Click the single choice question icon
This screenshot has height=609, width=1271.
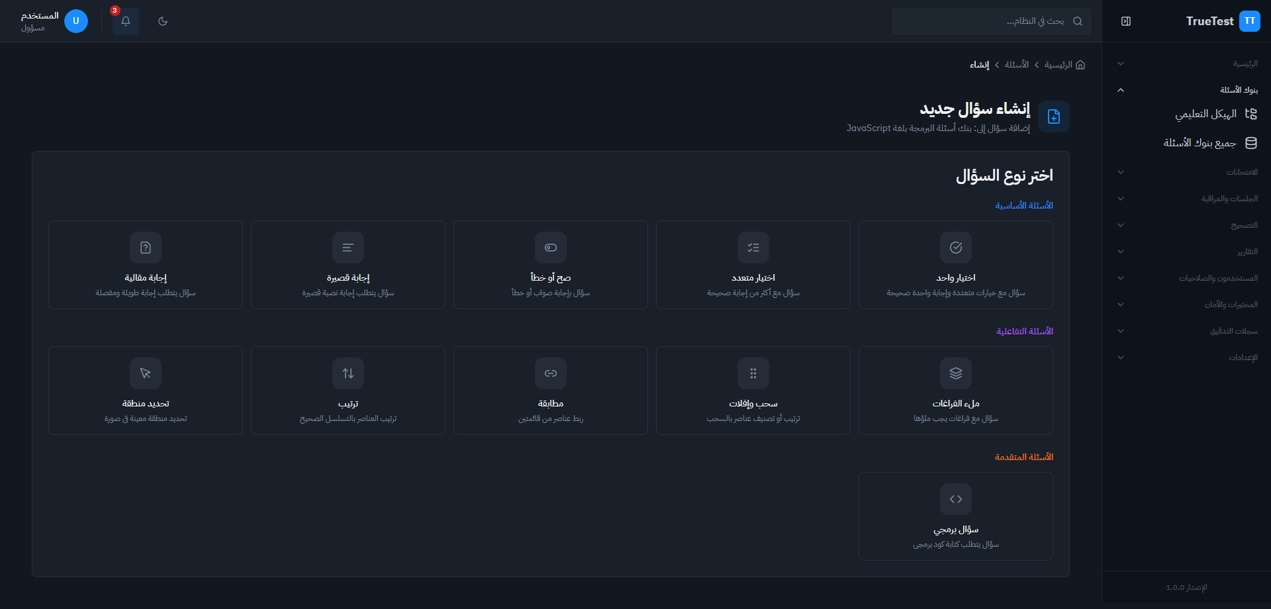955,248
